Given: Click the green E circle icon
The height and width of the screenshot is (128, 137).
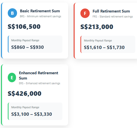Looking at the screenshot, I should pos(12,77).
